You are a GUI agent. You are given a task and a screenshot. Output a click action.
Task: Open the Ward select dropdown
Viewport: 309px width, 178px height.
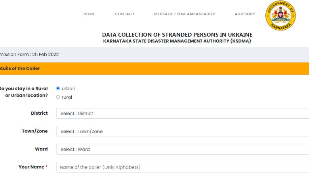183,149
